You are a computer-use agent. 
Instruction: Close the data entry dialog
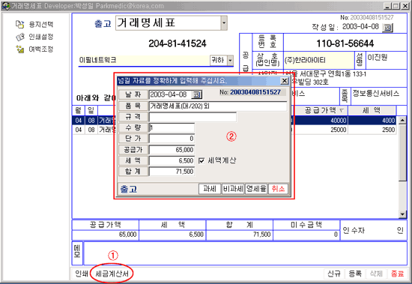pyautogui.click(x=285, y=81)
